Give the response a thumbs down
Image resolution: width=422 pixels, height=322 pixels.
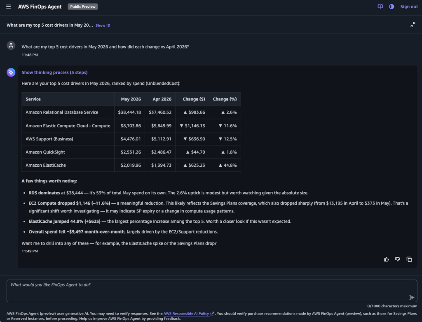398,259
